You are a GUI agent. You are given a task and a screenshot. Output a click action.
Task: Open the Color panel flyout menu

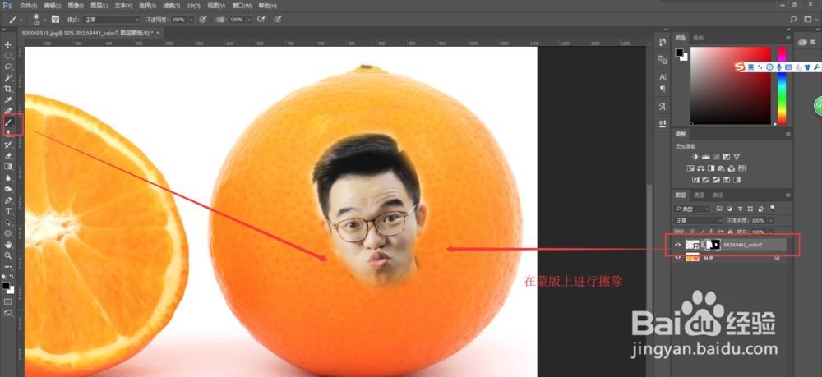(x=787, y=38)
